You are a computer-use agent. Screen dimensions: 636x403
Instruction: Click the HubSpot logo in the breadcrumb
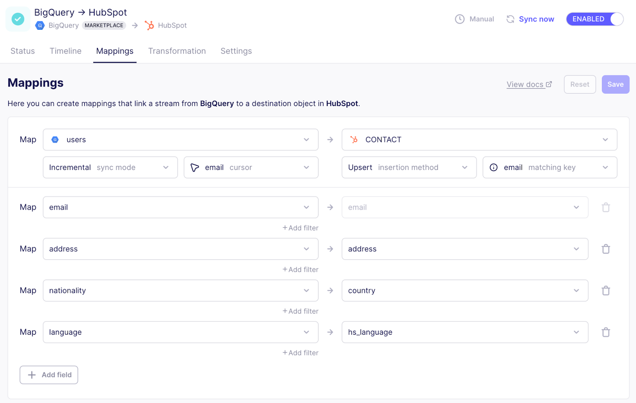(149, 25)
